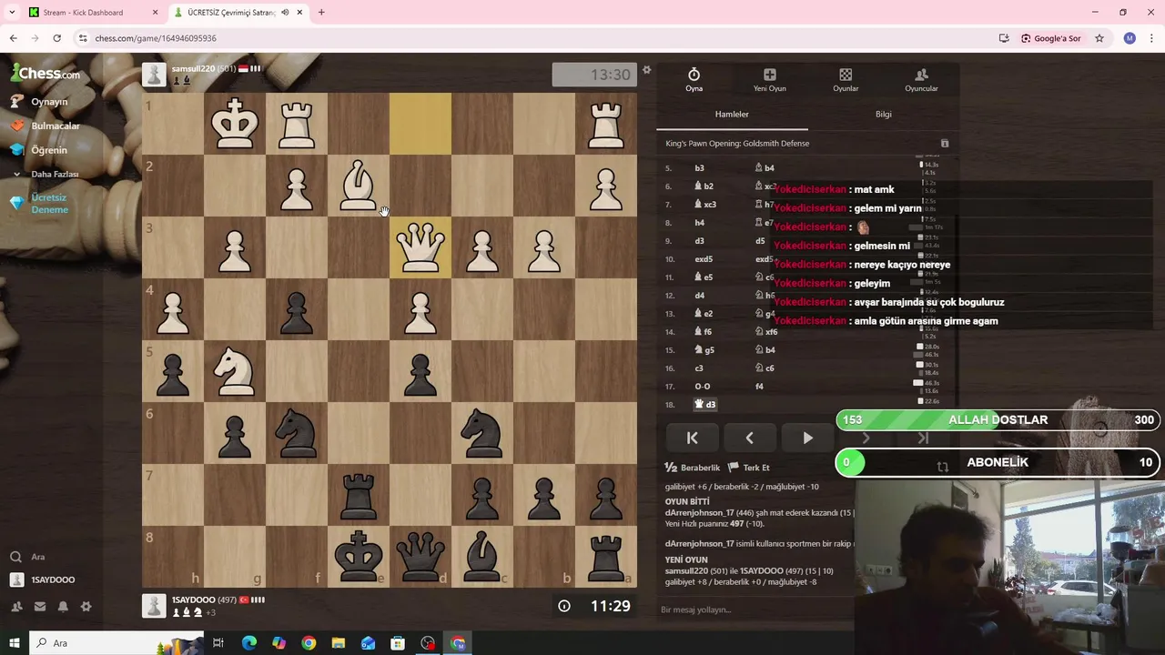Open Microsoft Edge from the taskbar
Image resolution: width=1165 pixels, height=655 pixels.
pos(248,643)
